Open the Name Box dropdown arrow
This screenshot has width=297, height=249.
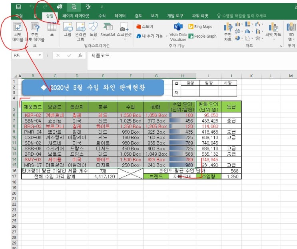coord(40,55)
